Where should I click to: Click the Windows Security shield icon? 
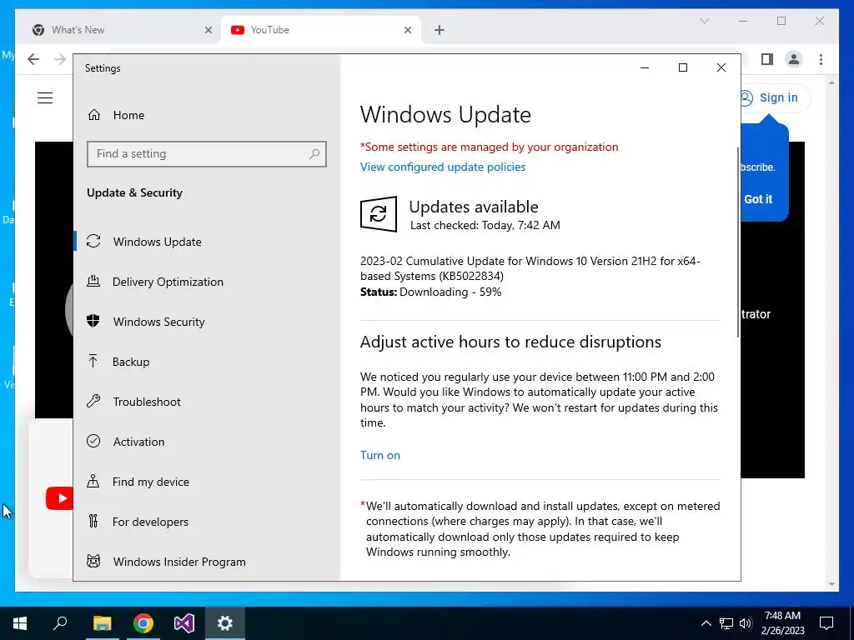point(93,321)
